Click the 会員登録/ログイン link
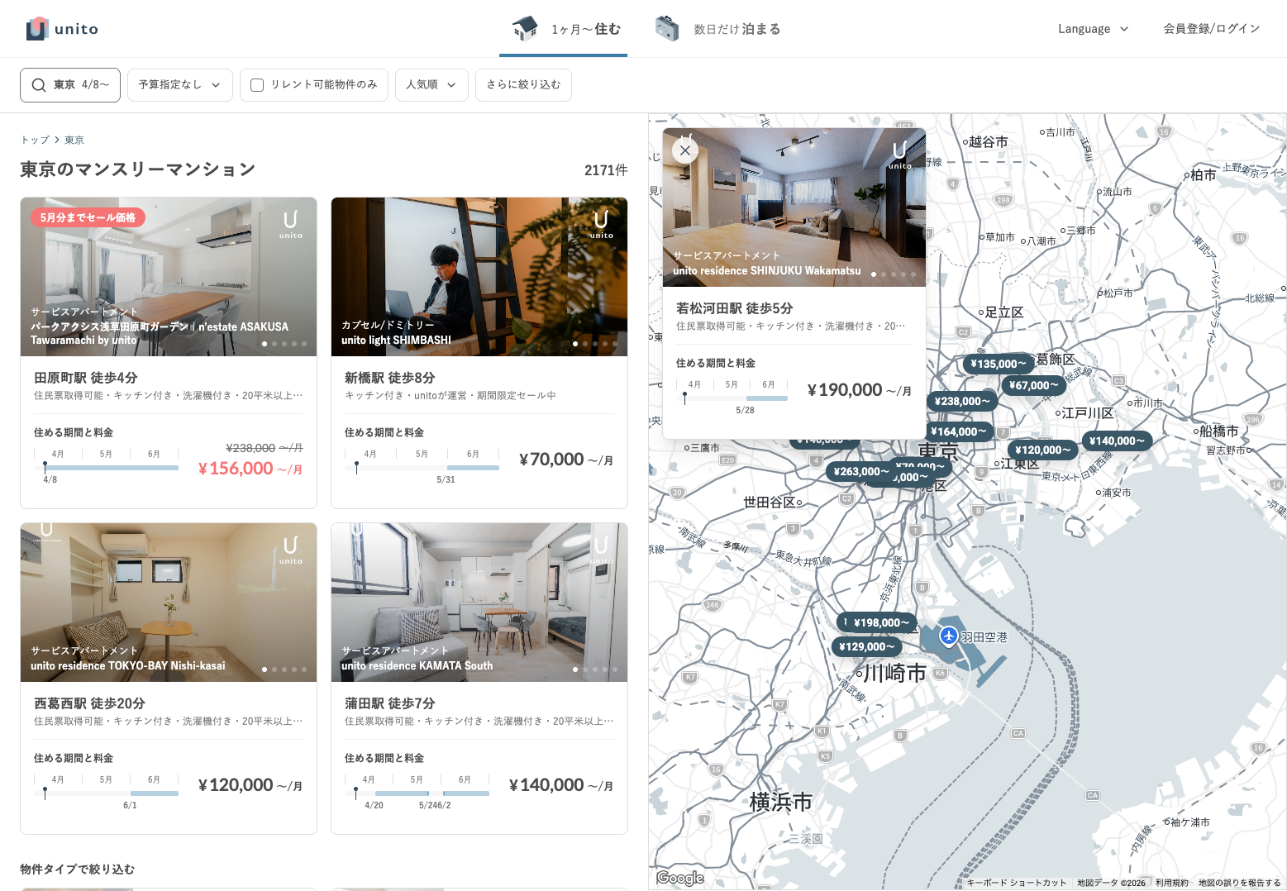This screenshot has width=1287, height=891. click(x=1212, y=29)
